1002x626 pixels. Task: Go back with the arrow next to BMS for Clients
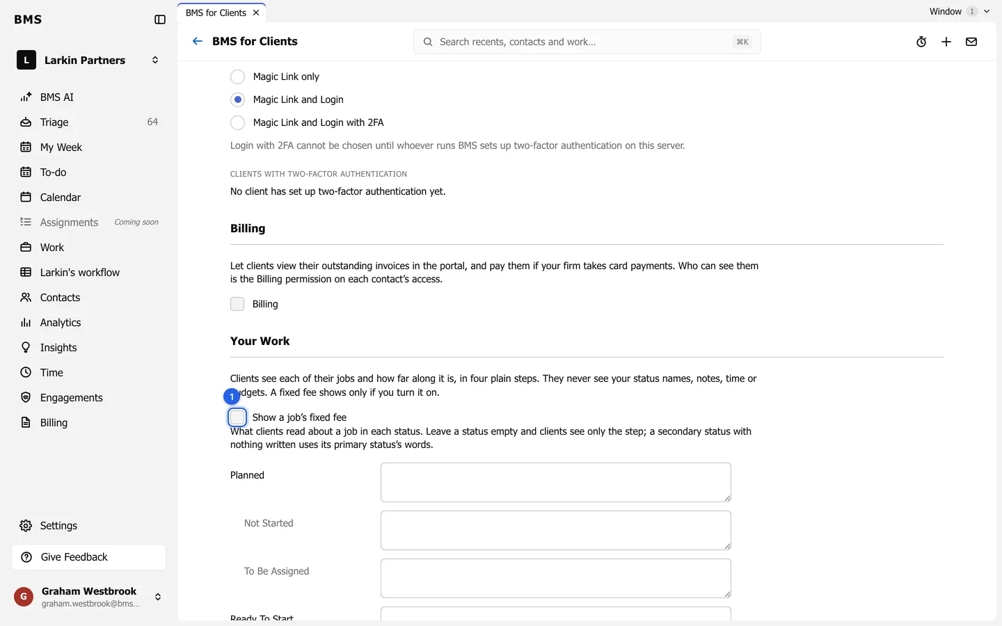point(198,41)
